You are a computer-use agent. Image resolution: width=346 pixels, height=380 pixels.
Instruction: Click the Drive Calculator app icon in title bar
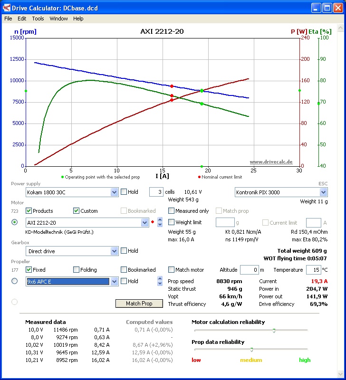7,8
